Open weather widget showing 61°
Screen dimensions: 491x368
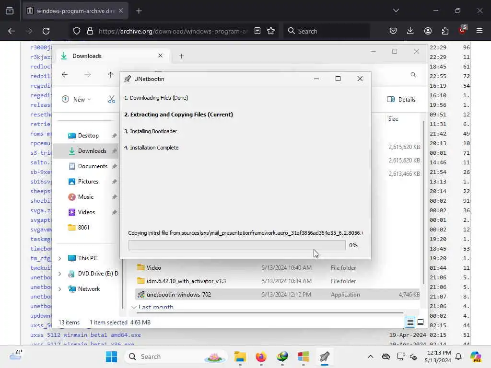coord(16,355)
